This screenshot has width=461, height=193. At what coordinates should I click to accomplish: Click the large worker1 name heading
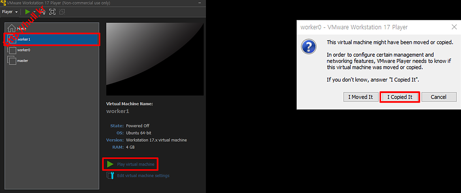click(x=118, y=111)
